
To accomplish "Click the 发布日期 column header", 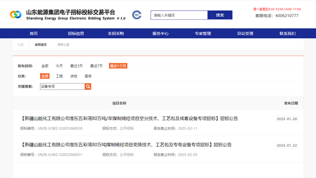I will point(291,103).
